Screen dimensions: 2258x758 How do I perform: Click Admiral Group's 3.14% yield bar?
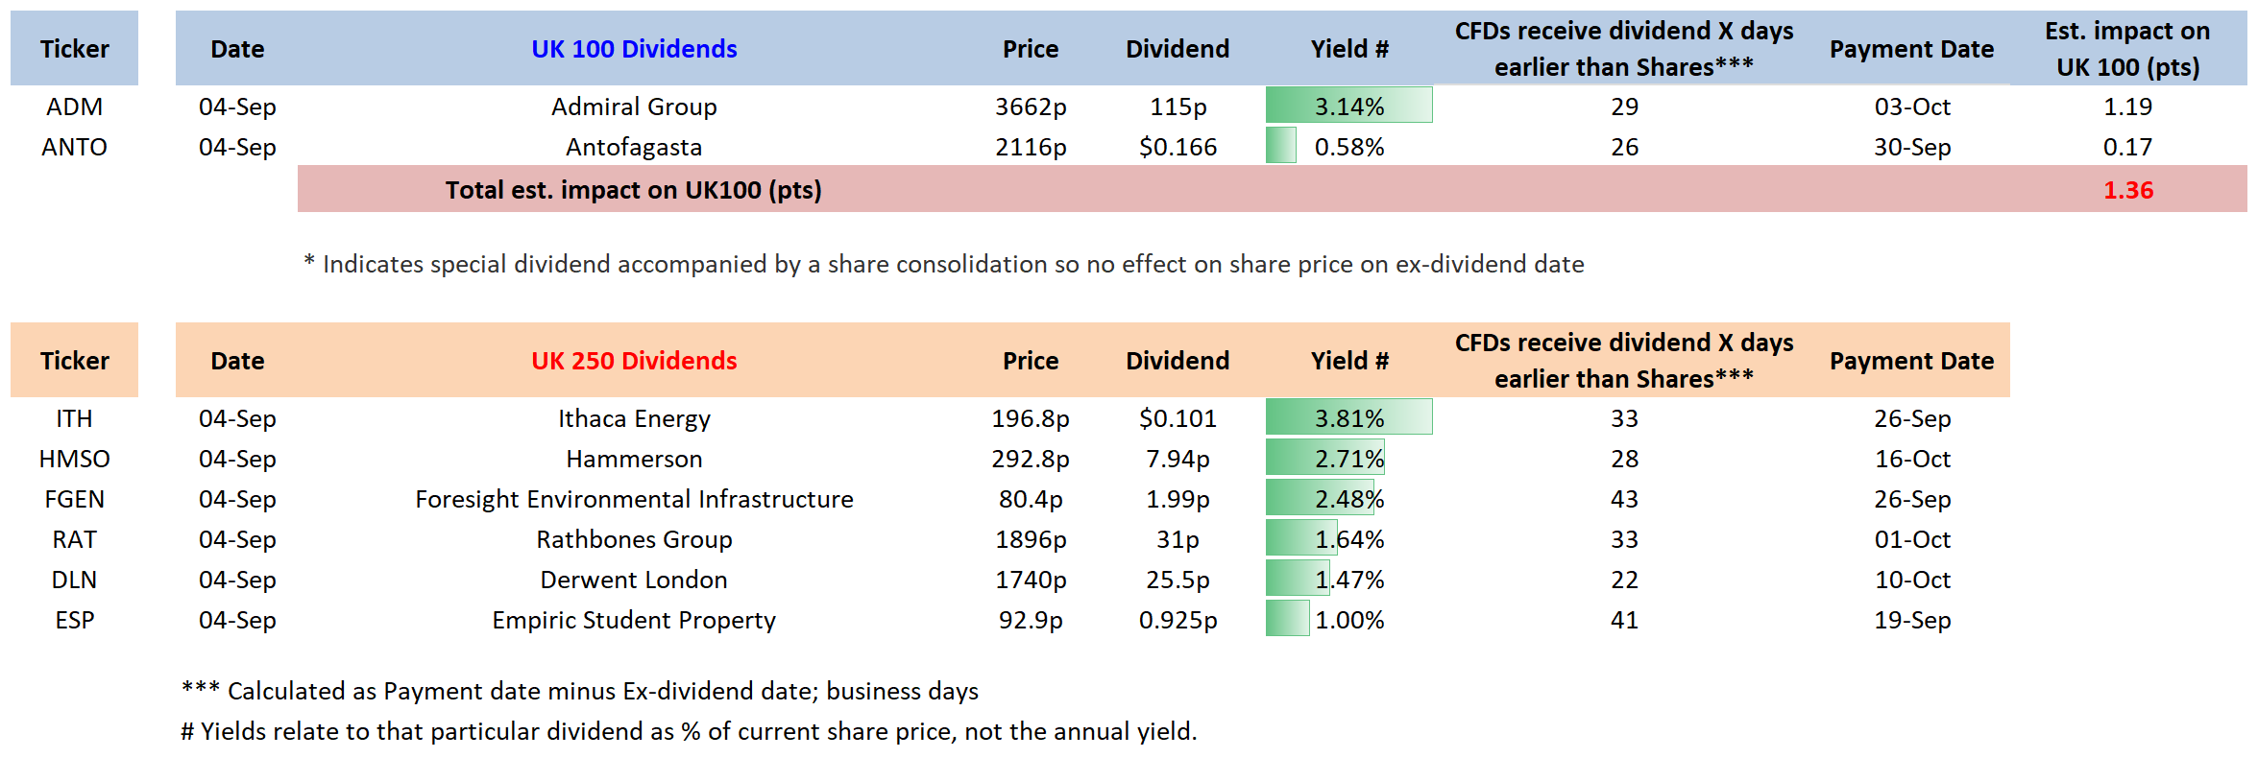pyautogui.click(x=1348, y=107)
